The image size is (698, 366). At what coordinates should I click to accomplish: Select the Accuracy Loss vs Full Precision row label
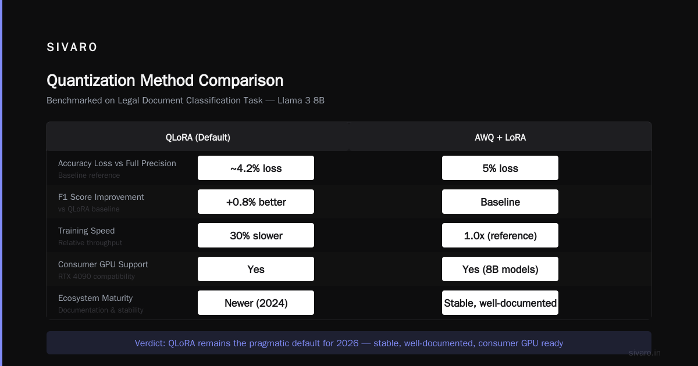point(117,163)
